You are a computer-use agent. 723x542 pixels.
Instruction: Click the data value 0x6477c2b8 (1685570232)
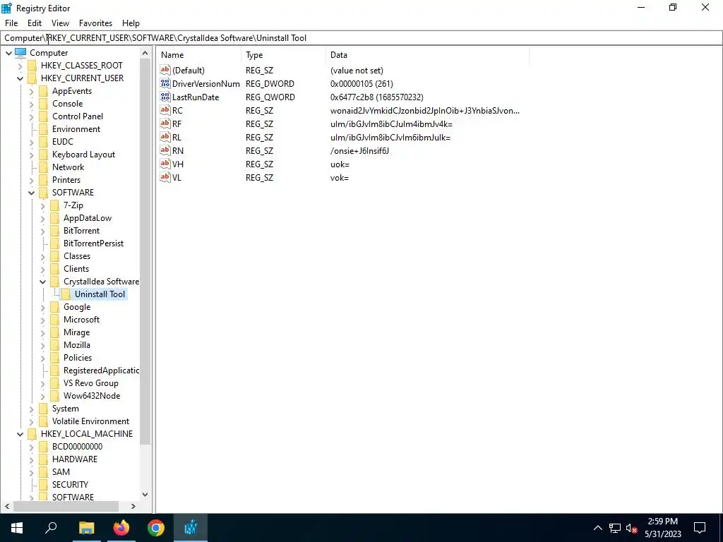pos(377,97)
